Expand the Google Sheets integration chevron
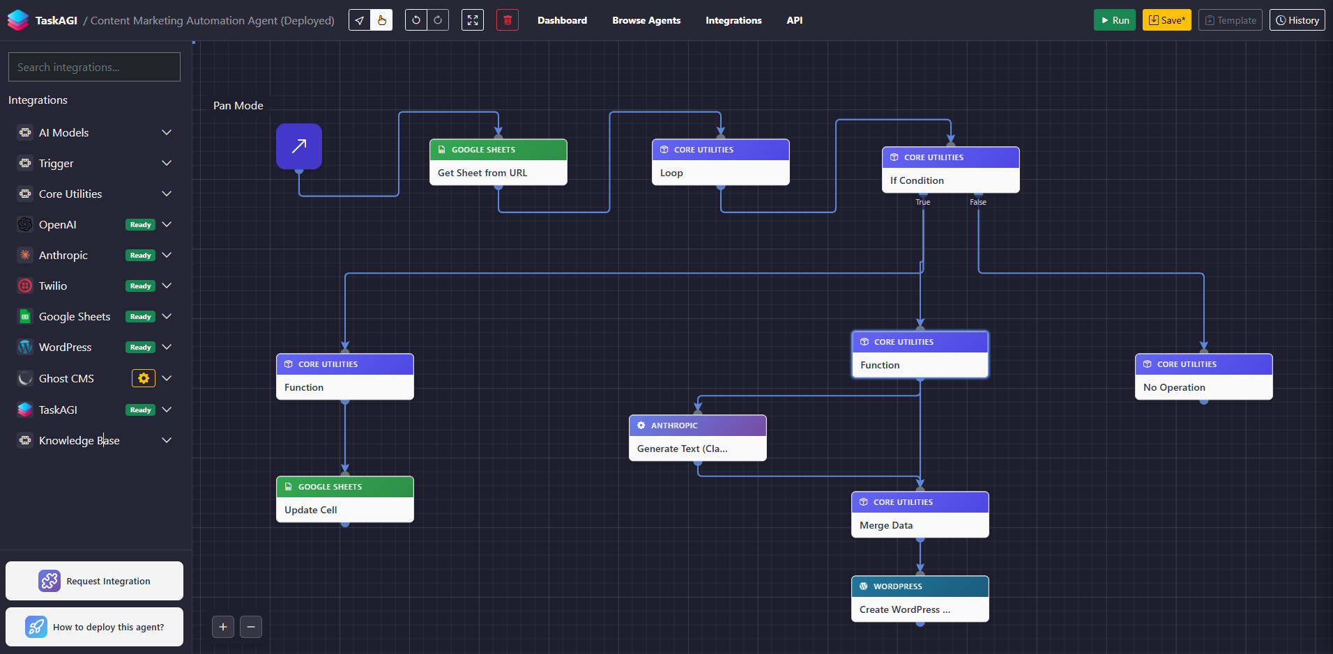 coord(167,316)
